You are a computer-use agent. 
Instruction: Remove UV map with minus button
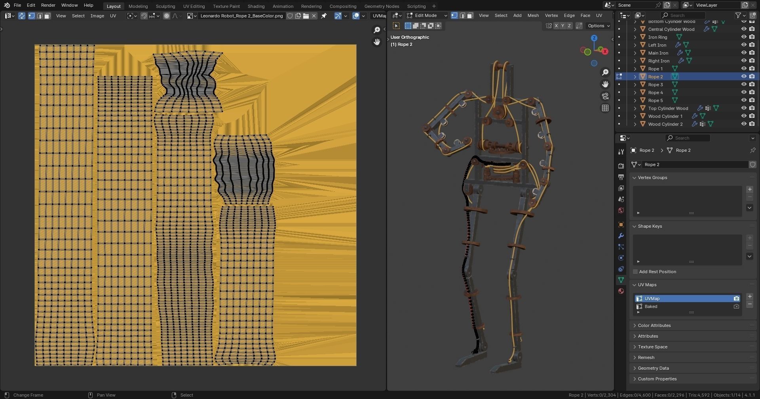pos(749,304)
